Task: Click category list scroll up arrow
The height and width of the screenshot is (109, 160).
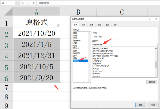Action: click(89, 33)
